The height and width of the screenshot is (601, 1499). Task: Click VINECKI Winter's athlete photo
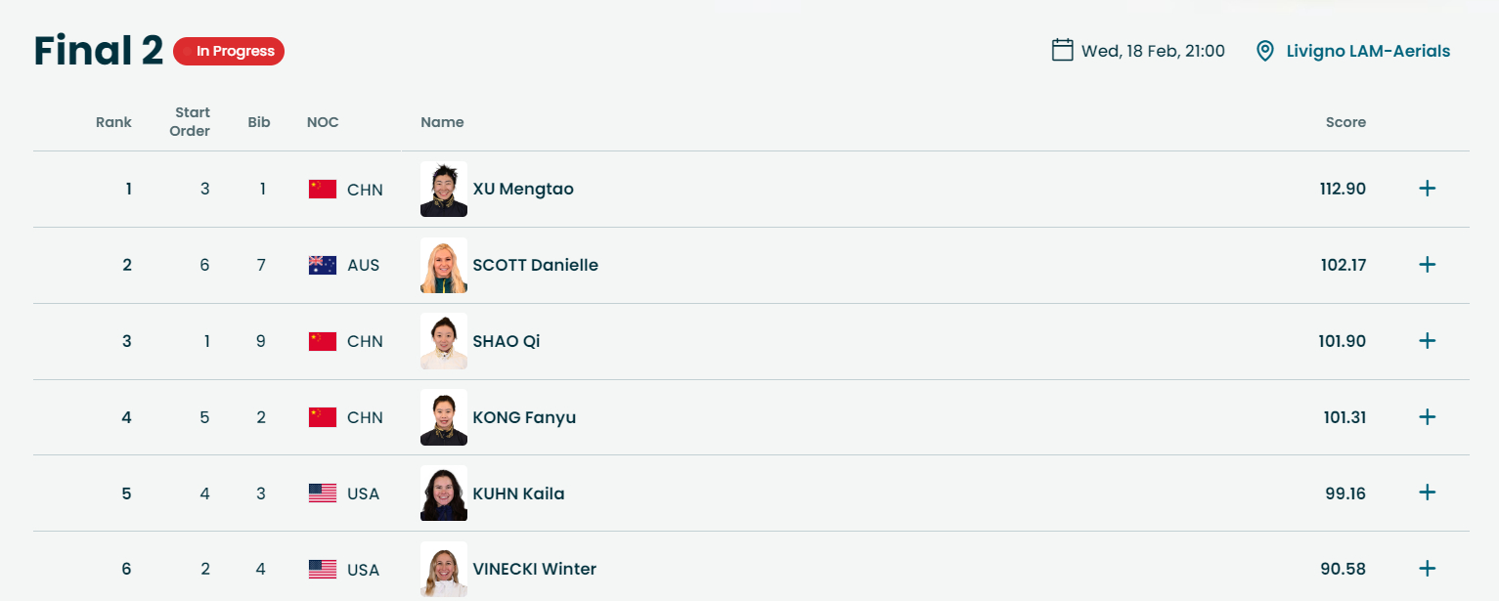tap(444, 569)
